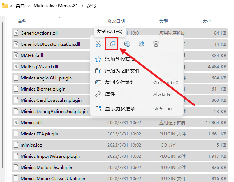
Task: Select file Mimics.FEA.plugin
Action: pos(39,134)
